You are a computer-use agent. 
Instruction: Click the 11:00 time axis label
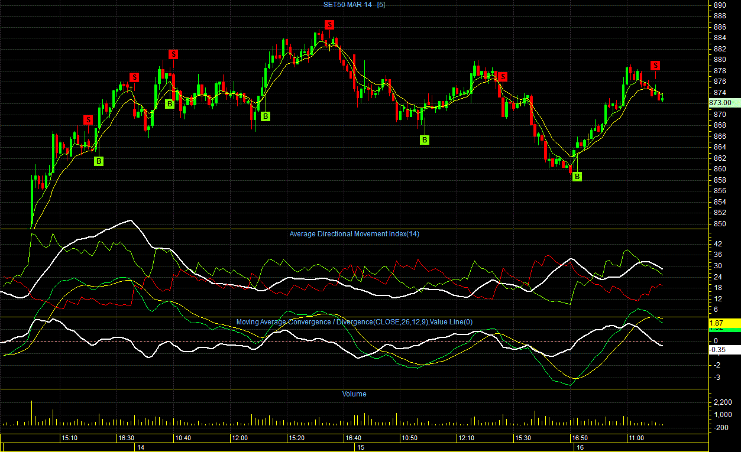636,438
